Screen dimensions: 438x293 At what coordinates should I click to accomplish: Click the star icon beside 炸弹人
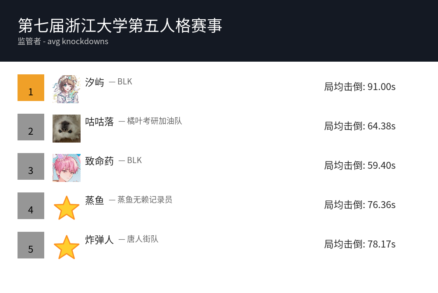(66, 247)
